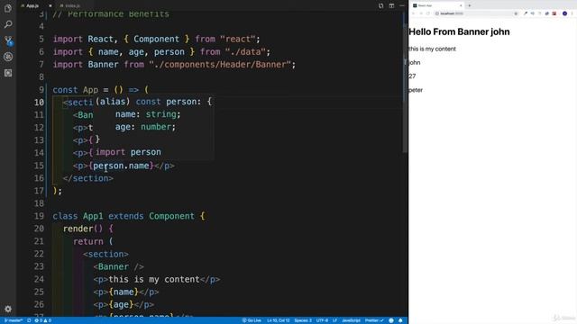The height and width of the screenshot is (324, 577).
Task: Open the Search view in activity bar
Action: (x=8, y=24)
